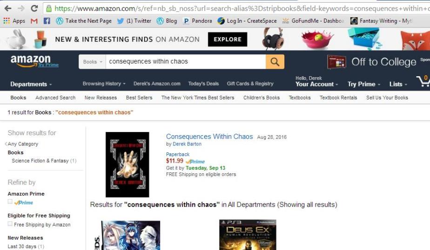Image resolution: width=430 pixels, height=250 pixels.
Task: Check the Amazon Prime filter checkbox
Action: 10,202
